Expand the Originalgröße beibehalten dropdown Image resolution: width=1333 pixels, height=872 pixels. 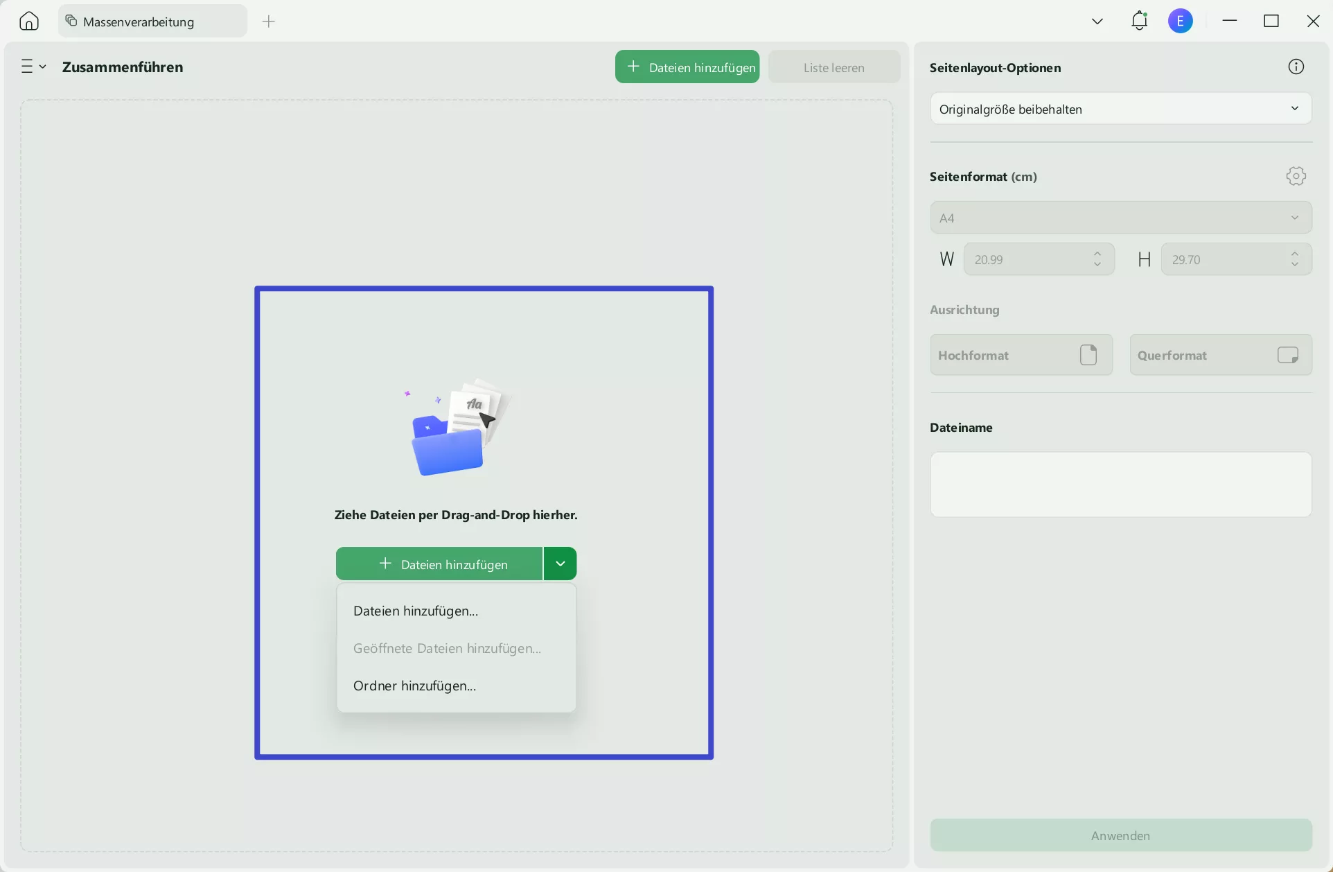[x=1120, y=109]
